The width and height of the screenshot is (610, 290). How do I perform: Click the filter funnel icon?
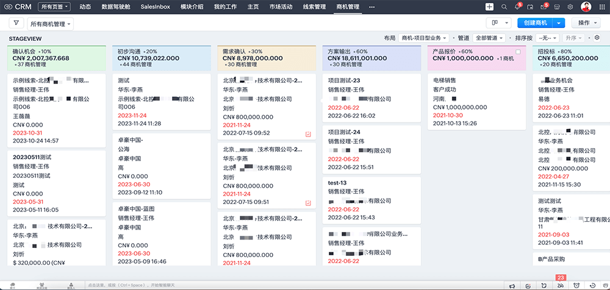pyautogui.click(x=16, y=23)
